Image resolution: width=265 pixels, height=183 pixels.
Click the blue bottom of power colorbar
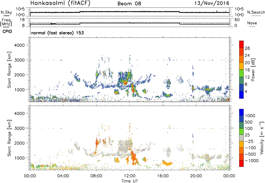coord(241,95)
